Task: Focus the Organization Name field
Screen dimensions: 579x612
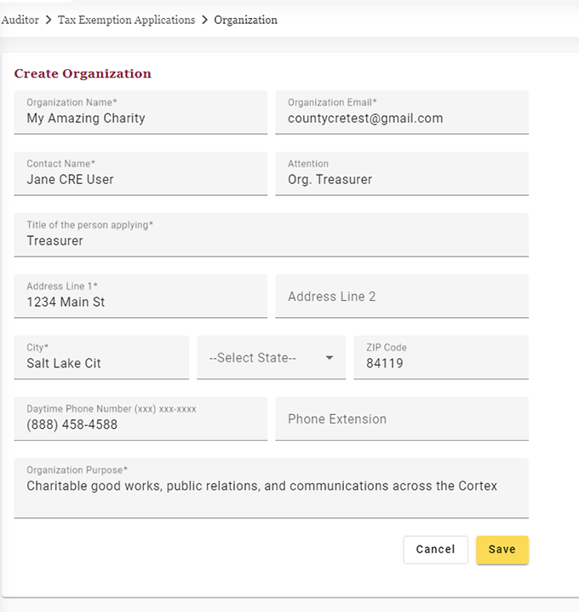Action: click(140, 118)
